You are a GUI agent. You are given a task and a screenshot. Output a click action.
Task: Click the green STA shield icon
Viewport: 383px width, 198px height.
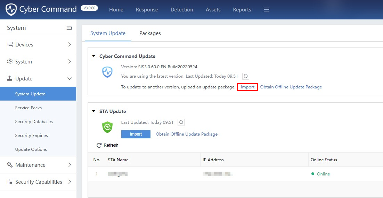(107, 127)
